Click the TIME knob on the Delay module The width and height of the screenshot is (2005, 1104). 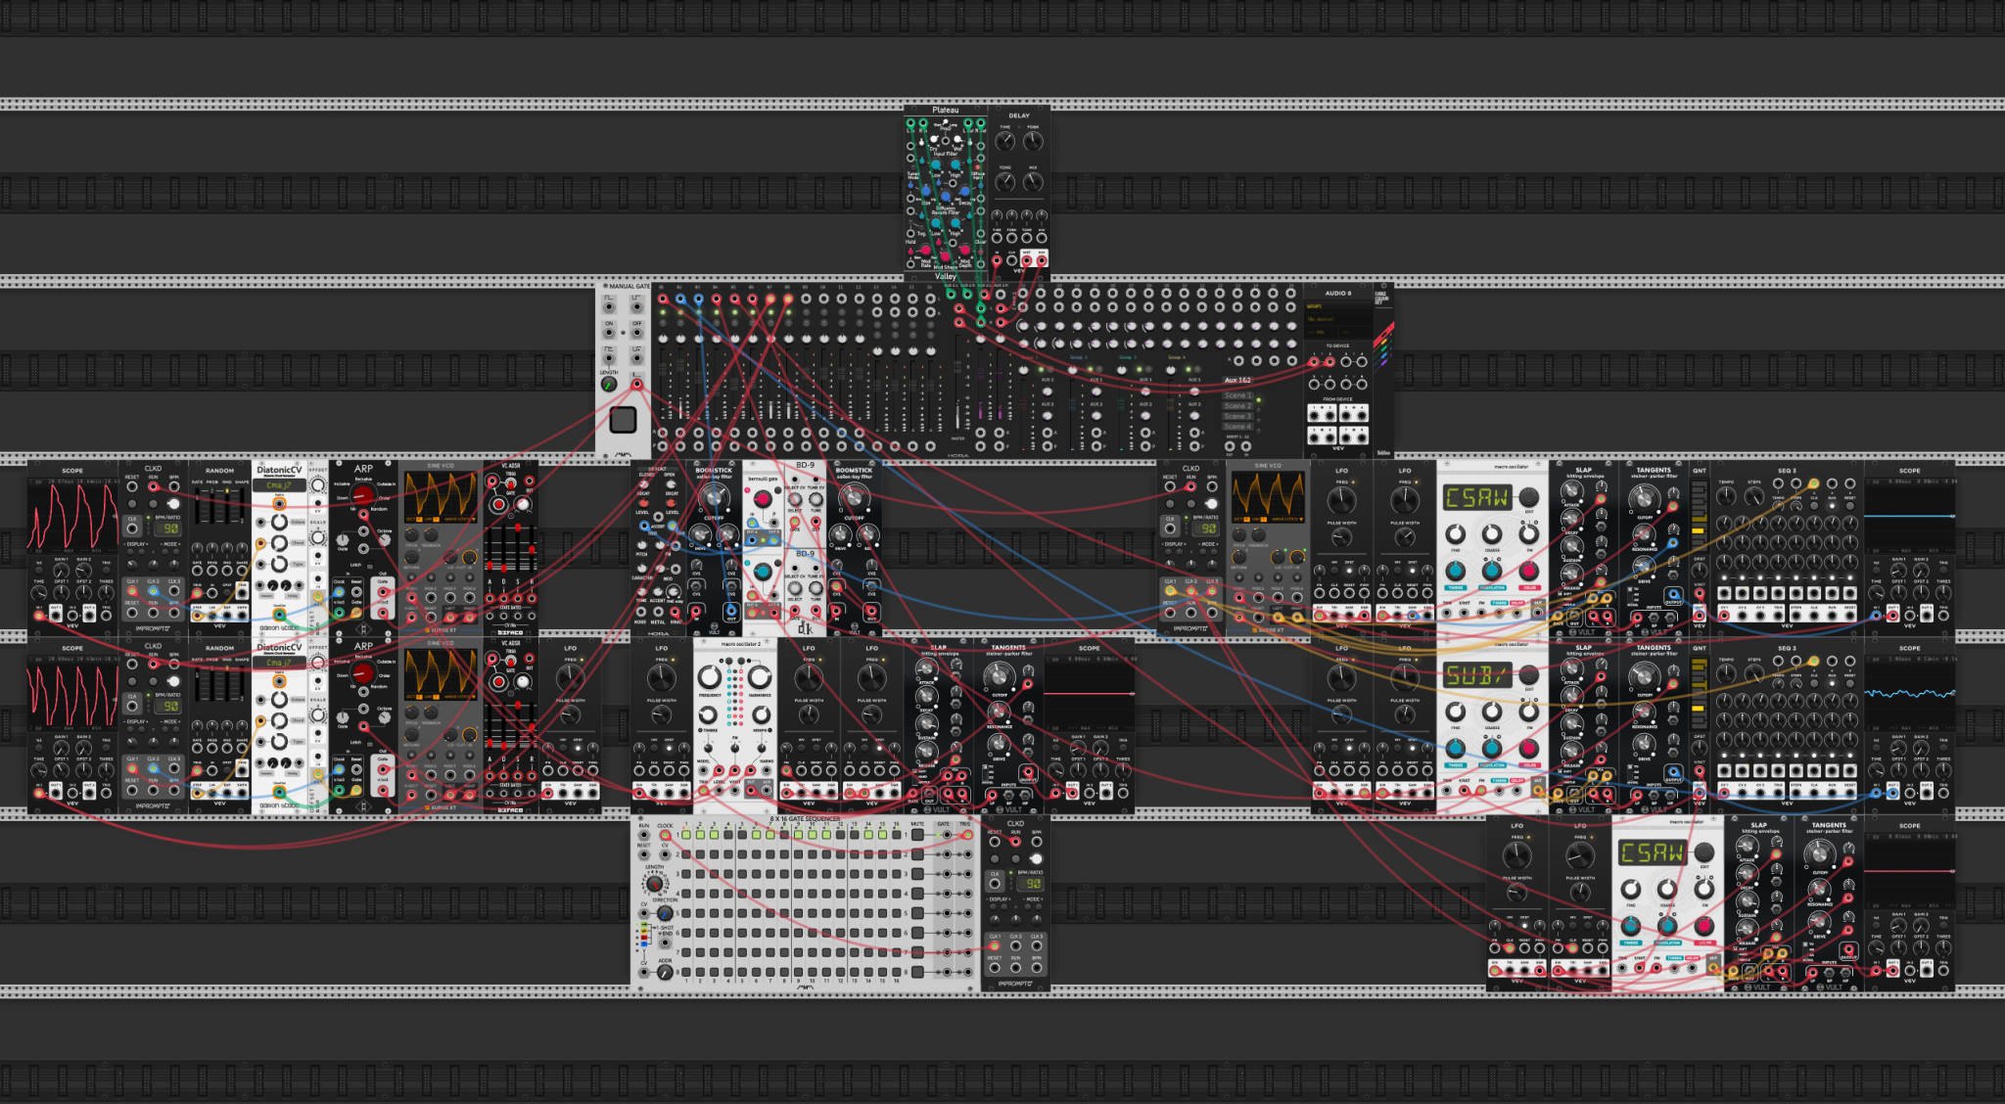(x=1005, y=141)
